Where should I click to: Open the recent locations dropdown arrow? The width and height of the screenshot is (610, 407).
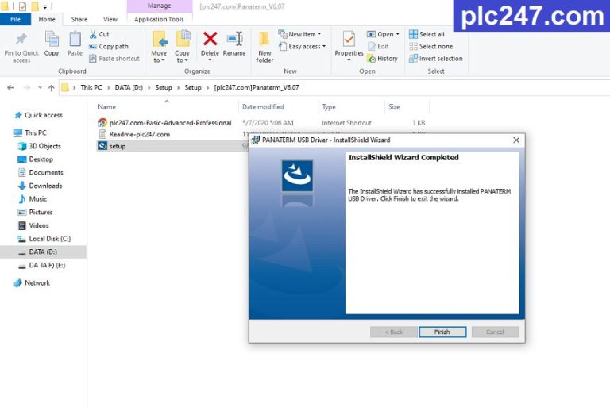tap(40, 87)
